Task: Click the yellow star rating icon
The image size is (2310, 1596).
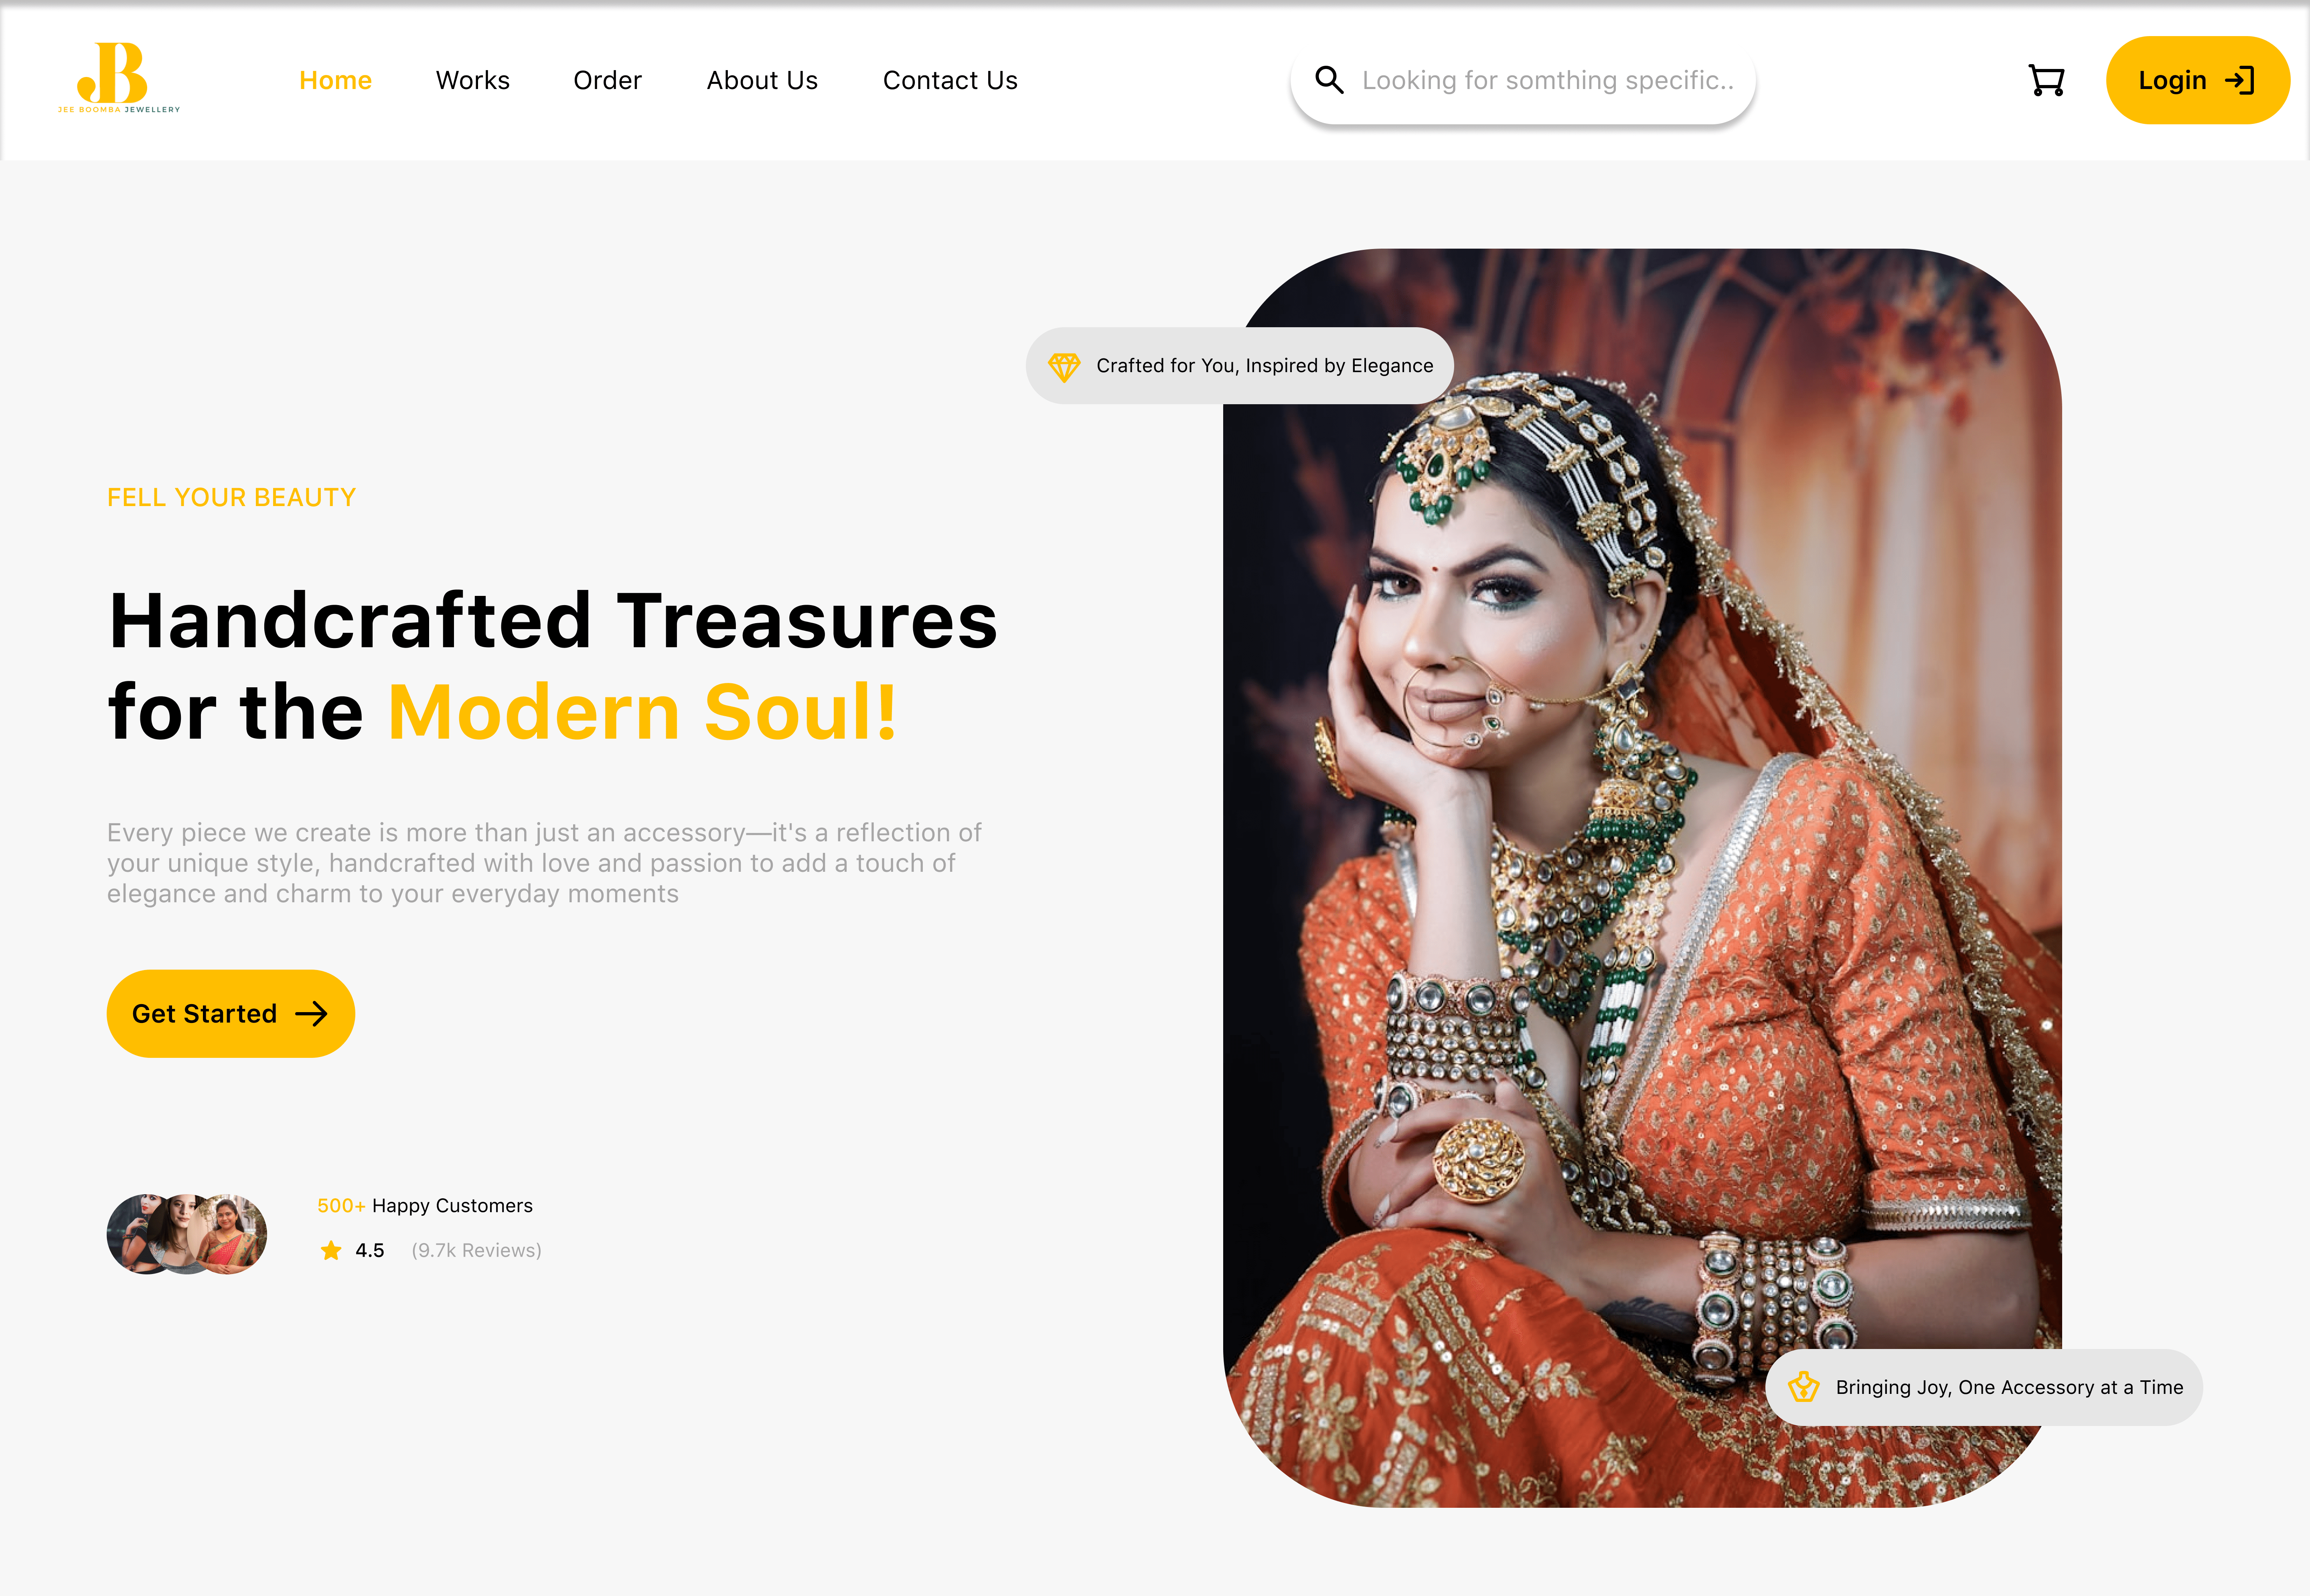Action: 331,1250
